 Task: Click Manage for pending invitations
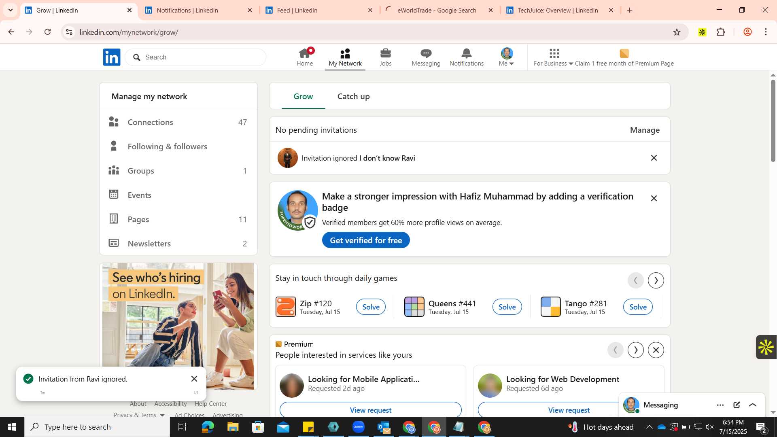(645, 130)
